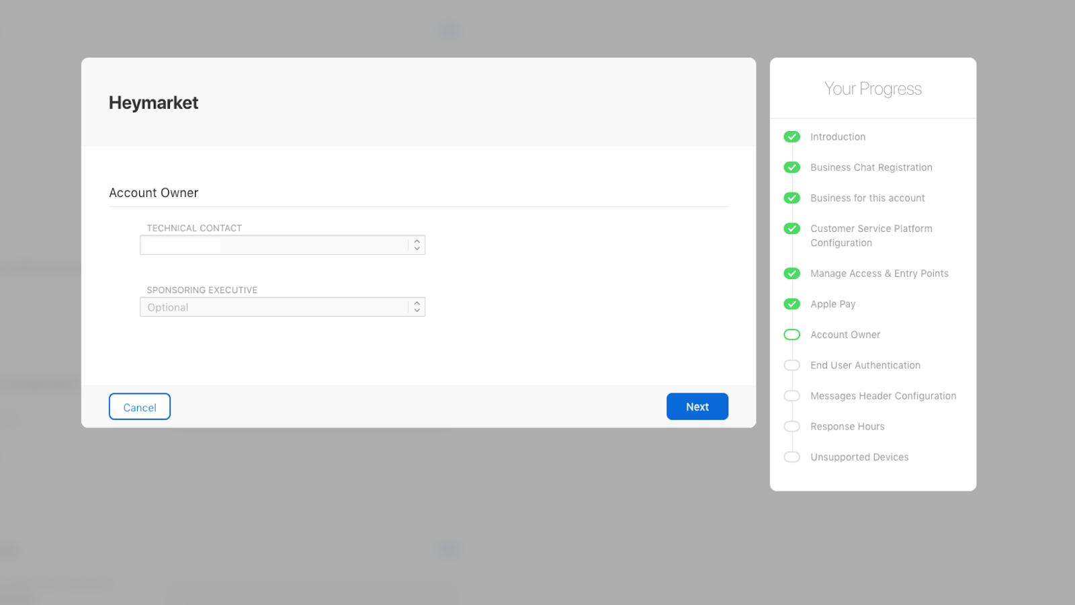Viewport: 1075px width, 605px height.
Task: Click the Messages Header Configuration step indicator
Action: pyautogui.click(x=792, y=396)
